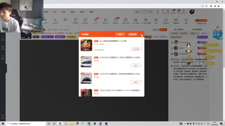Screen dimensions: 225x126
Task: Open the Chrome extensions puzzle icon
Action: [211, 6]
